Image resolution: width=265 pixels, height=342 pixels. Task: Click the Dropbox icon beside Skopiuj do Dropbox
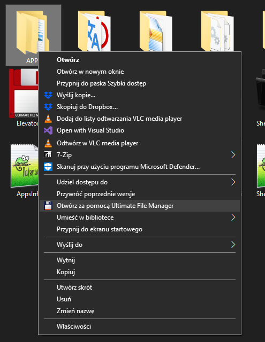(48, 107)
